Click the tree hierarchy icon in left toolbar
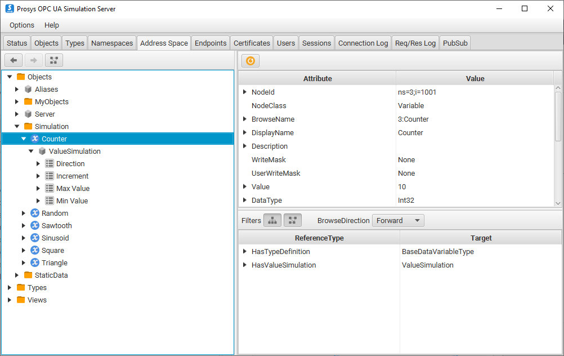 (x=54, y=60)
